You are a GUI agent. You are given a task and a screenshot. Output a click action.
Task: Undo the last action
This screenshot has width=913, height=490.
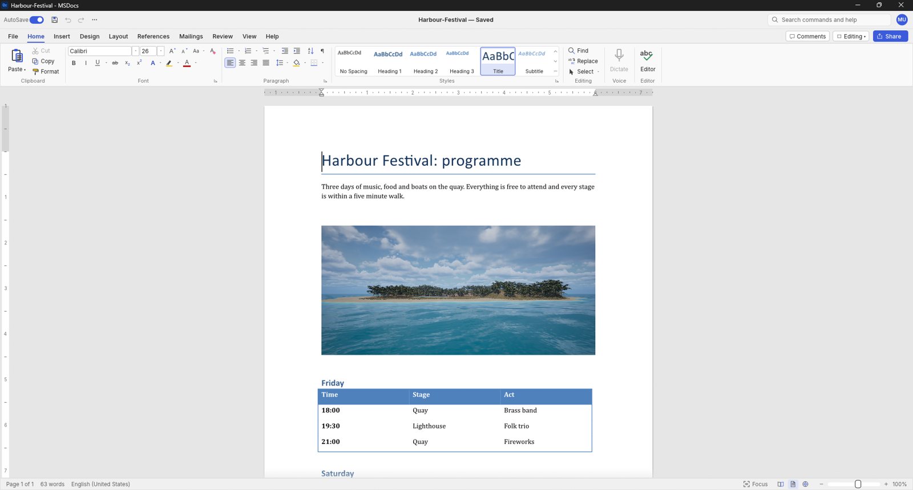coord(68,20)
